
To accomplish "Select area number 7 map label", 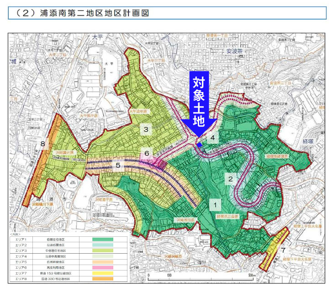I will click(x=283, y=250).
